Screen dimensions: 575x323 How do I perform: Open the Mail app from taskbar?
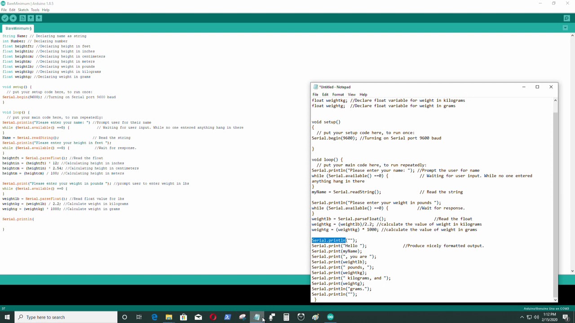[198, 317]
